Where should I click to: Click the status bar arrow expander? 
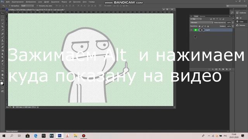[x=38, y=107]
